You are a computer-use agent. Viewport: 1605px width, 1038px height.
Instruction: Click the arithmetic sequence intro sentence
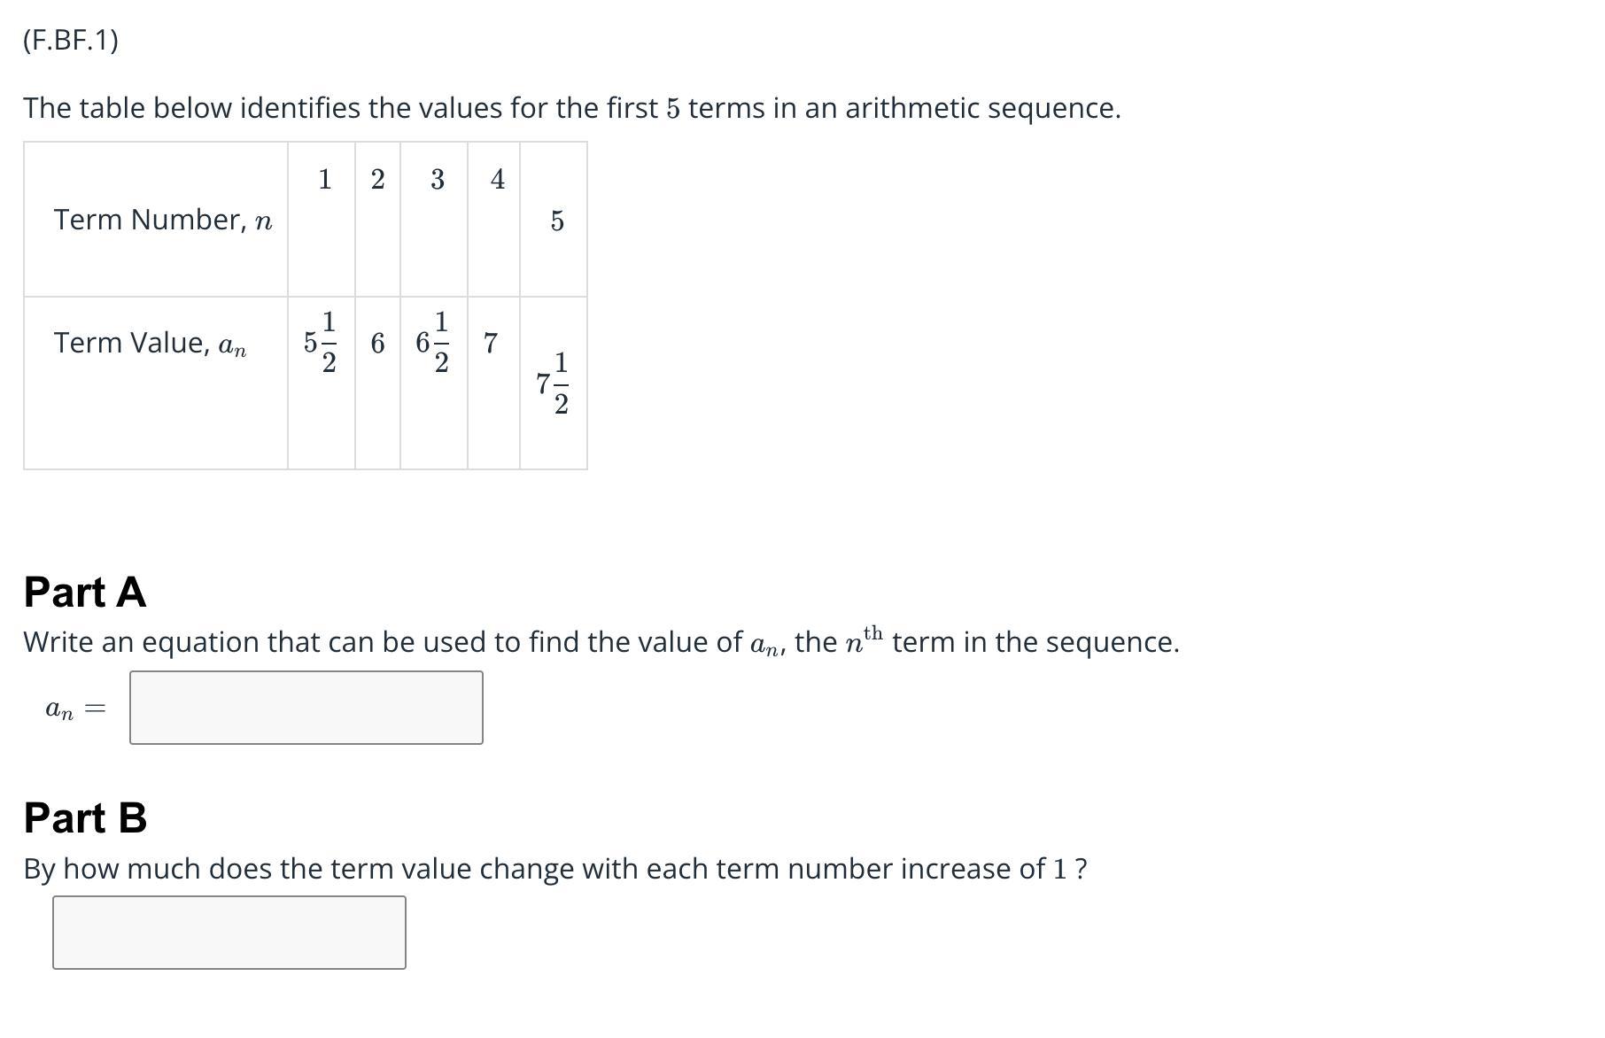(x=571, y=108)
